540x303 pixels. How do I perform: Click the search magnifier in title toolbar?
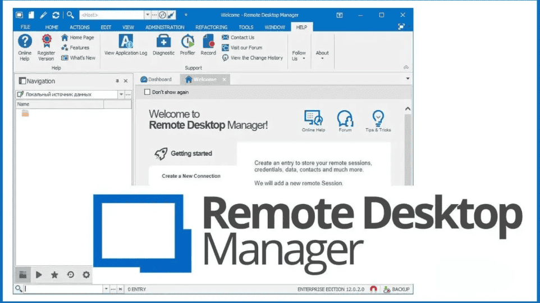coord(70,15)
